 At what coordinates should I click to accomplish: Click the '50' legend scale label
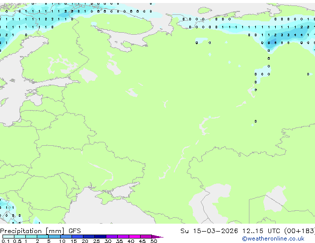154,241
